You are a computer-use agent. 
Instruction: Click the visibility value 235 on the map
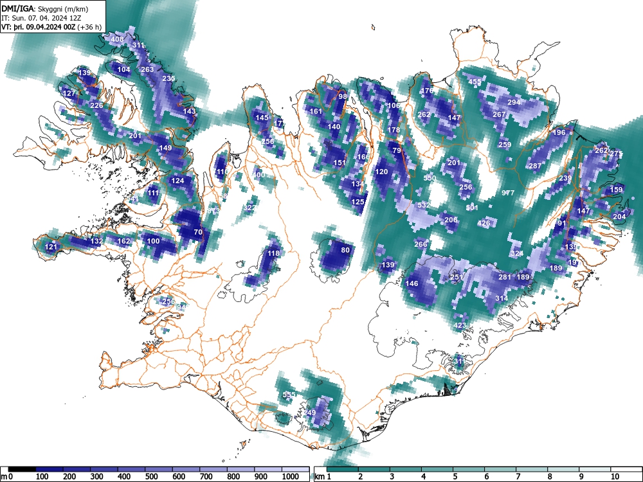168,78
